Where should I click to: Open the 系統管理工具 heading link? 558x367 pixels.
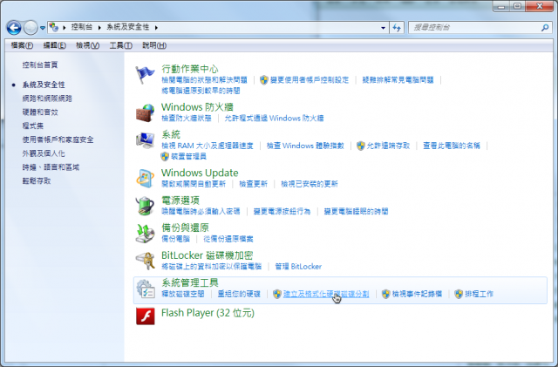click(x=190, y=282)
